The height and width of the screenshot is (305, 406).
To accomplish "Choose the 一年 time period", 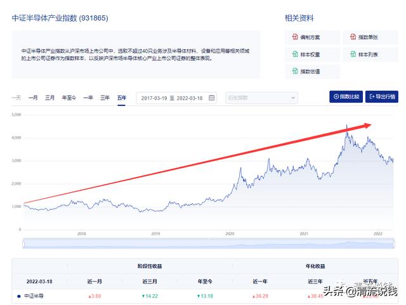I will (x=88, y=98).
